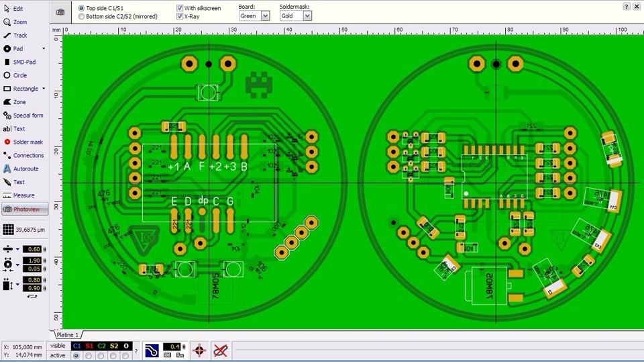Set C2 as the active layer
This screenshot has width=644, height=362.
(x=101, y=356)
